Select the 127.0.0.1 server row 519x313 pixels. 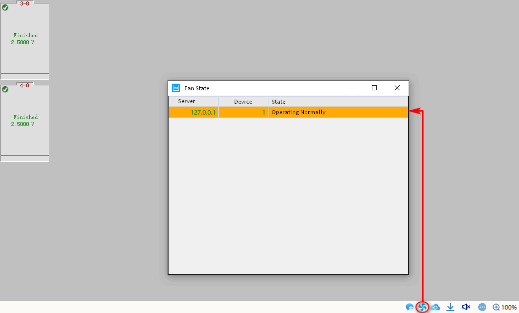[x=203, y=113]
